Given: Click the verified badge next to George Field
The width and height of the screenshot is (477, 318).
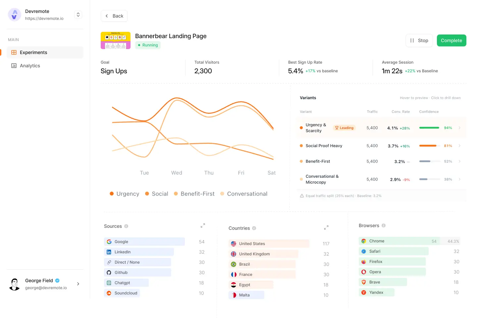Looking at the screenshot, I should (x=57, y=281).
